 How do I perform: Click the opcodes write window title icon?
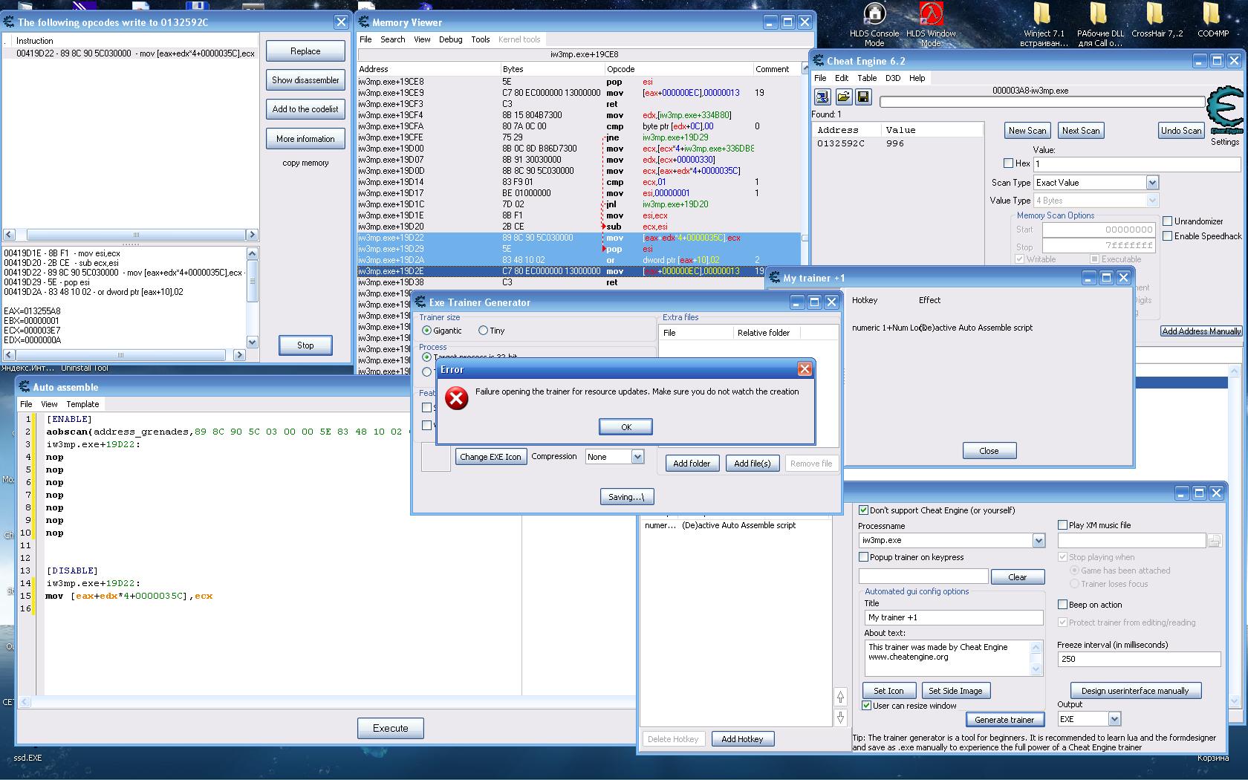(9, 22)
